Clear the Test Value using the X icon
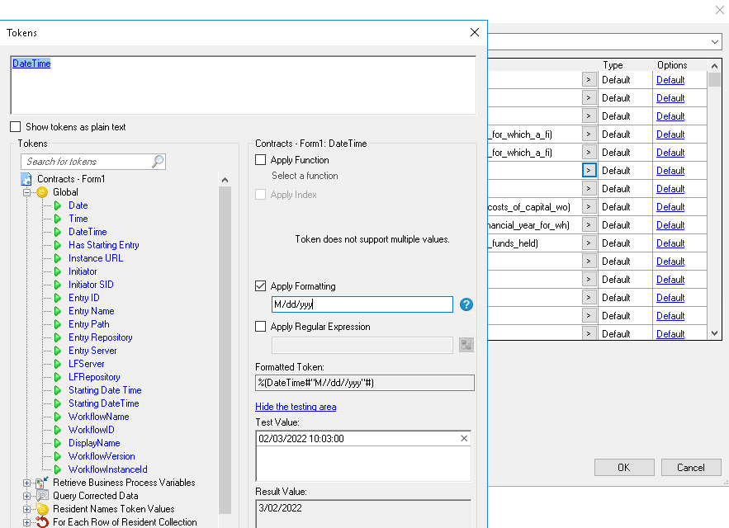 (x=463, y=438)
